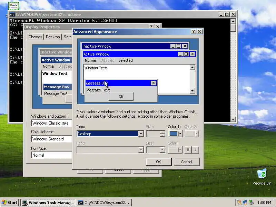Minimize the cmd.exe window
276x207 pixels.
pos(221,14)
